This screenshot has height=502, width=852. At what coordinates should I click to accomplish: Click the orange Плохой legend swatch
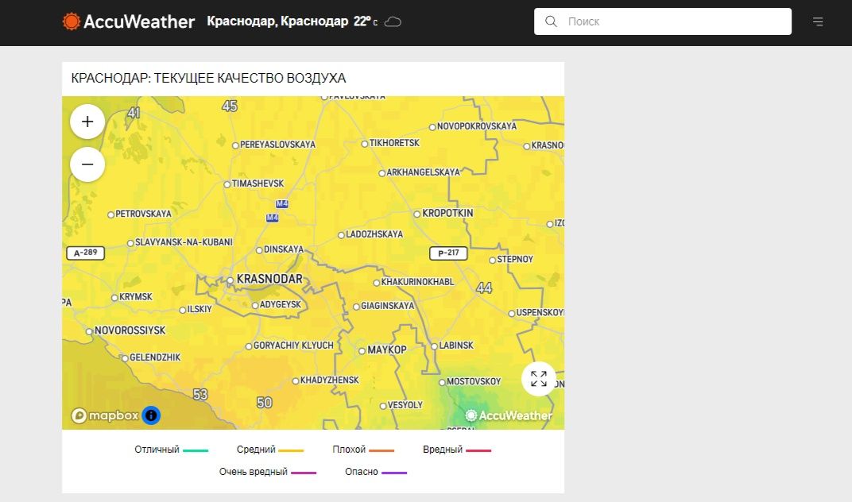point(381,450)
